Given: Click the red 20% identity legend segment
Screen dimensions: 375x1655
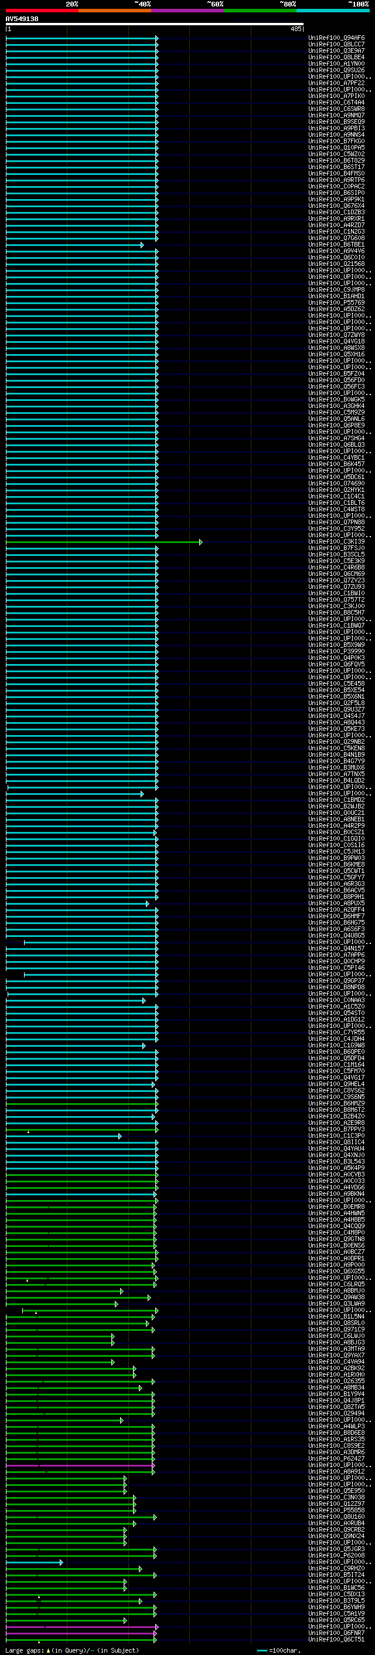Looking at the screenshot, I should (42, 11).
